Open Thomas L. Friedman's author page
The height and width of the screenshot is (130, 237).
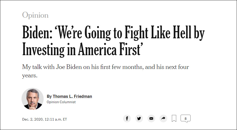72,96
